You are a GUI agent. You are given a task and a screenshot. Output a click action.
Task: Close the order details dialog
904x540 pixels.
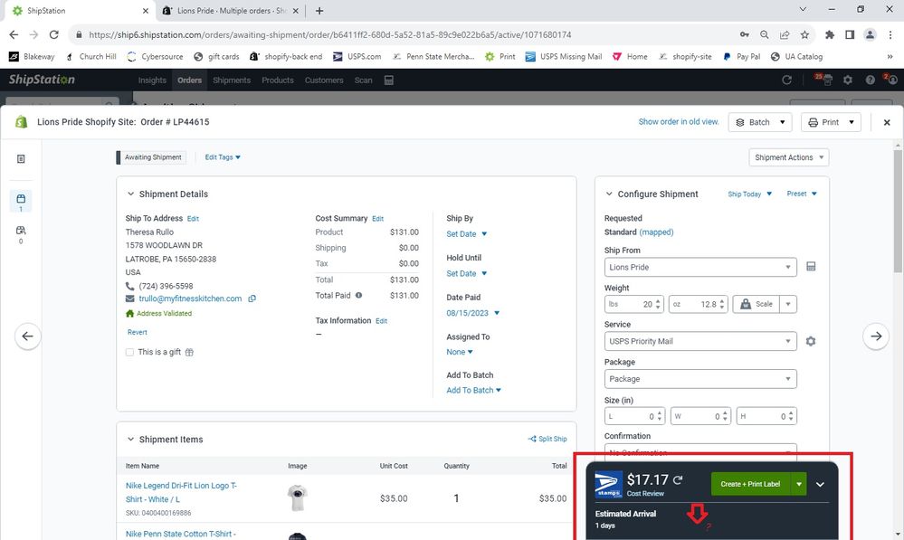click(x=887, y=122)
